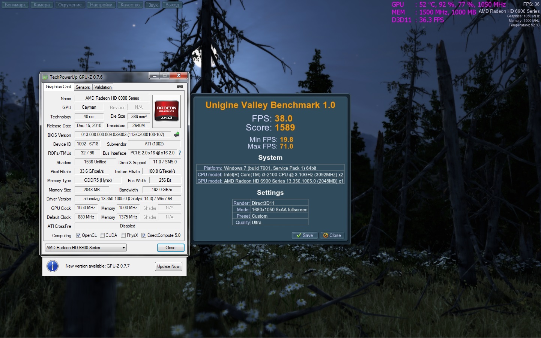
Task: Save the Unigine Valley benchmark result
Action: 305,235
